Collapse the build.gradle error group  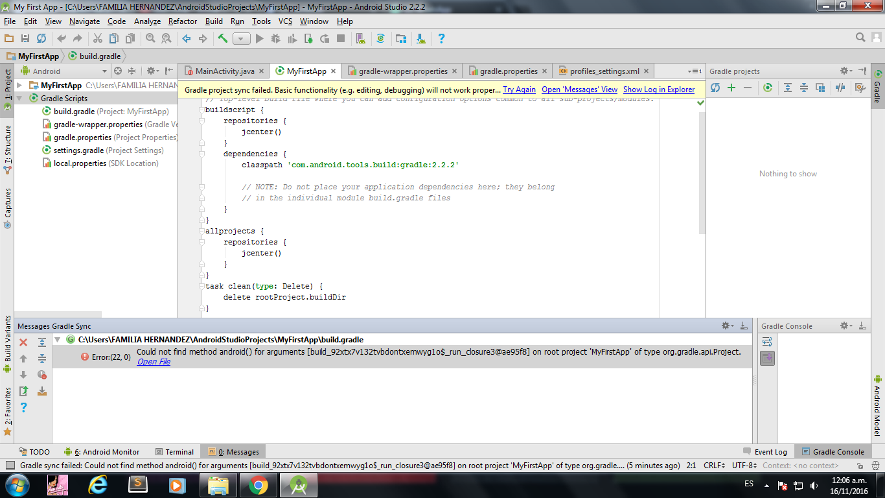(x=58, y=340)
